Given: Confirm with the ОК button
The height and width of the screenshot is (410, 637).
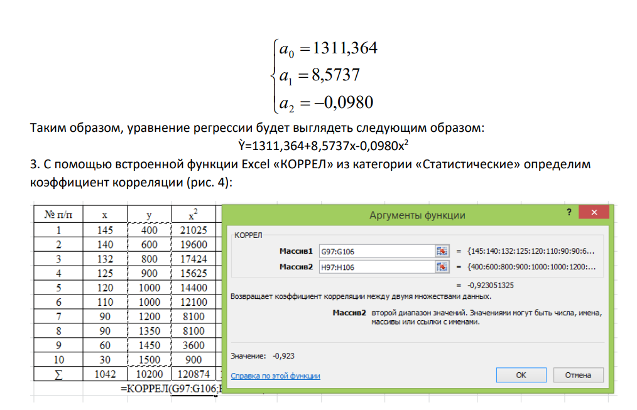Looking at the screenshot, I should pyautogui.click(x=521, y=375).
